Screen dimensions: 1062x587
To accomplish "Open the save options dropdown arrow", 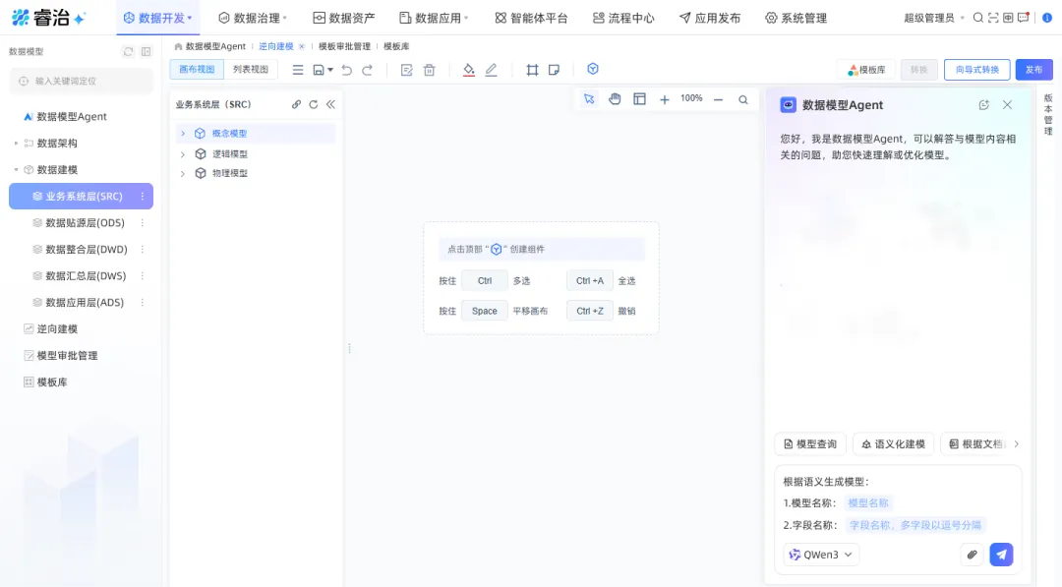I will coord(330,70).
